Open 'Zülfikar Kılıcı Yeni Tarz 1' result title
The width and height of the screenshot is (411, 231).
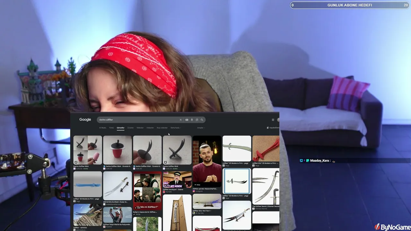point(201,211)
